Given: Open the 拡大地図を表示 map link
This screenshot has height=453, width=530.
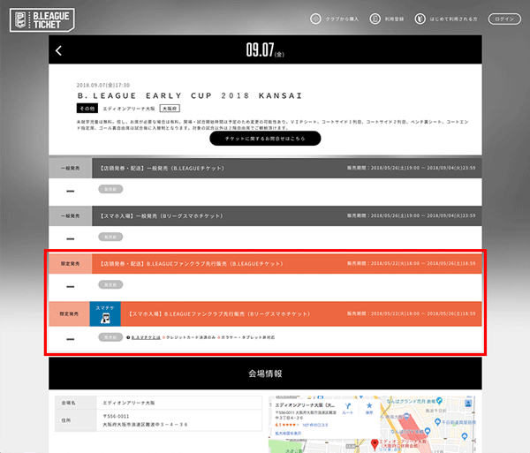Looking at the screenshot, I should click(288, 433).
